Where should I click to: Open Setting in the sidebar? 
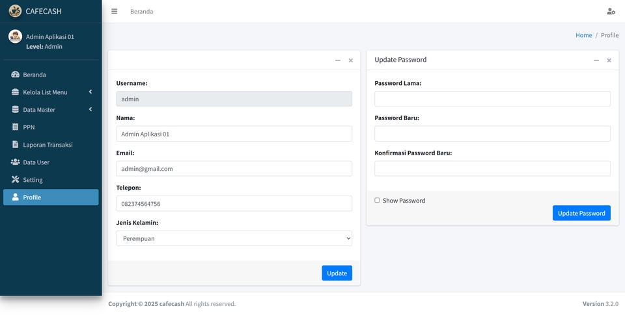[x=51, y=179]
